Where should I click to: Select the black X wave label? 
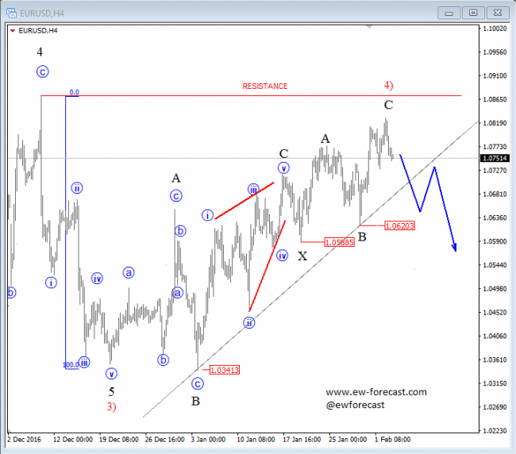302,256
